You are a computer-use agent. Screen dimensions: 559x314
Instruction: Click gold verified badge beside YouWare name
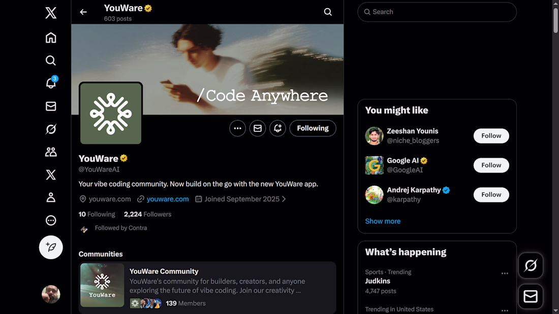(123, 158)
